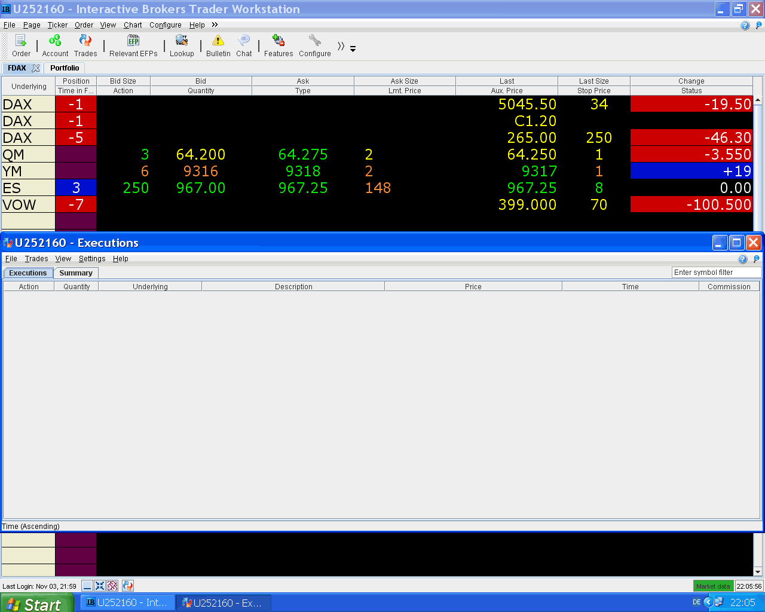Click the Market data status indicator
This screenshot has height=612, width=765.
coord(713,586)
